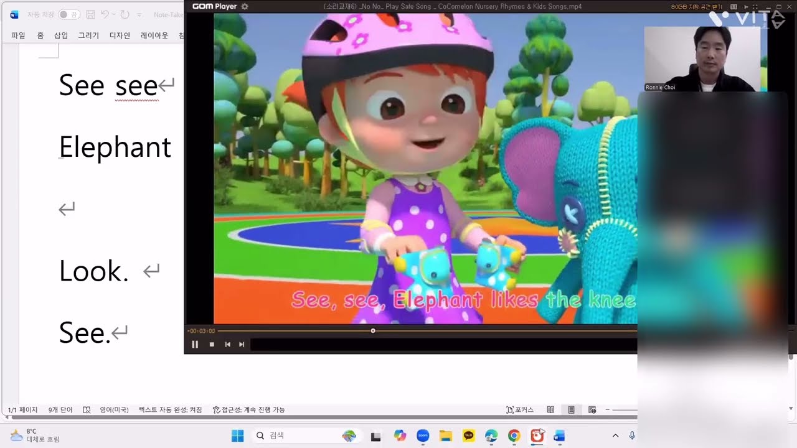The height and width of the screenshot is (448, 797).
Task: Open Task View on taskbar
Action: click(375, 436)
